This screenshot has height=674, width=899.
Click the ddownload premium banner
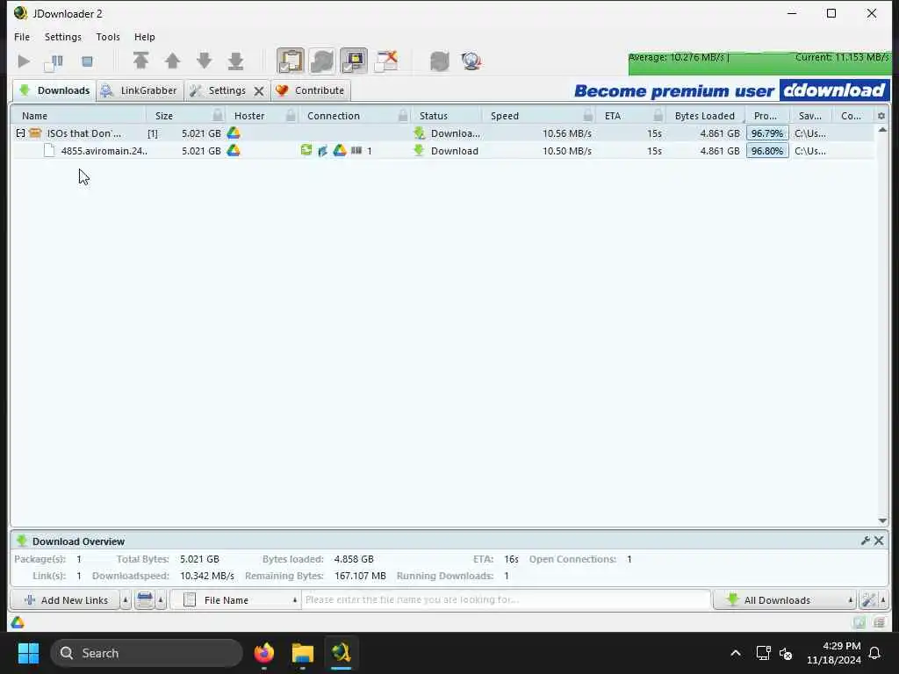(x=731, y=90)
